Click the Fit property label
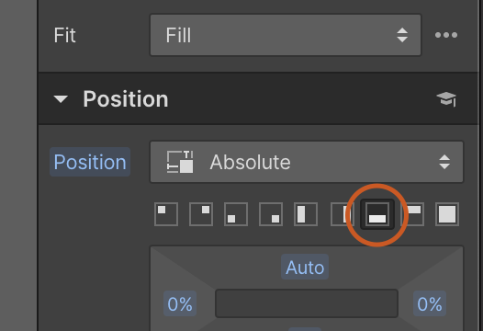This screenshot has width=483, height=331. pyautogui.click(x=64, y=35)
